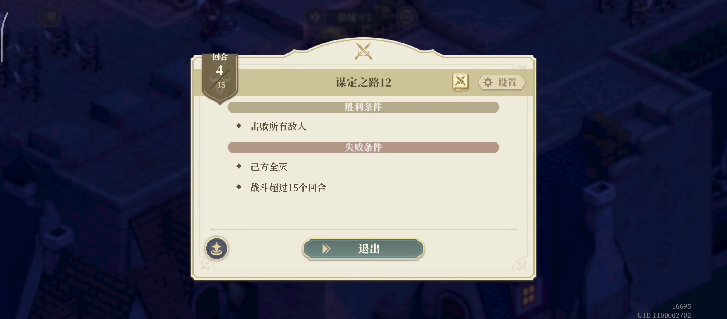Click the crossed swords emblem atop dialog
The image size is (727, 319).
363,51
